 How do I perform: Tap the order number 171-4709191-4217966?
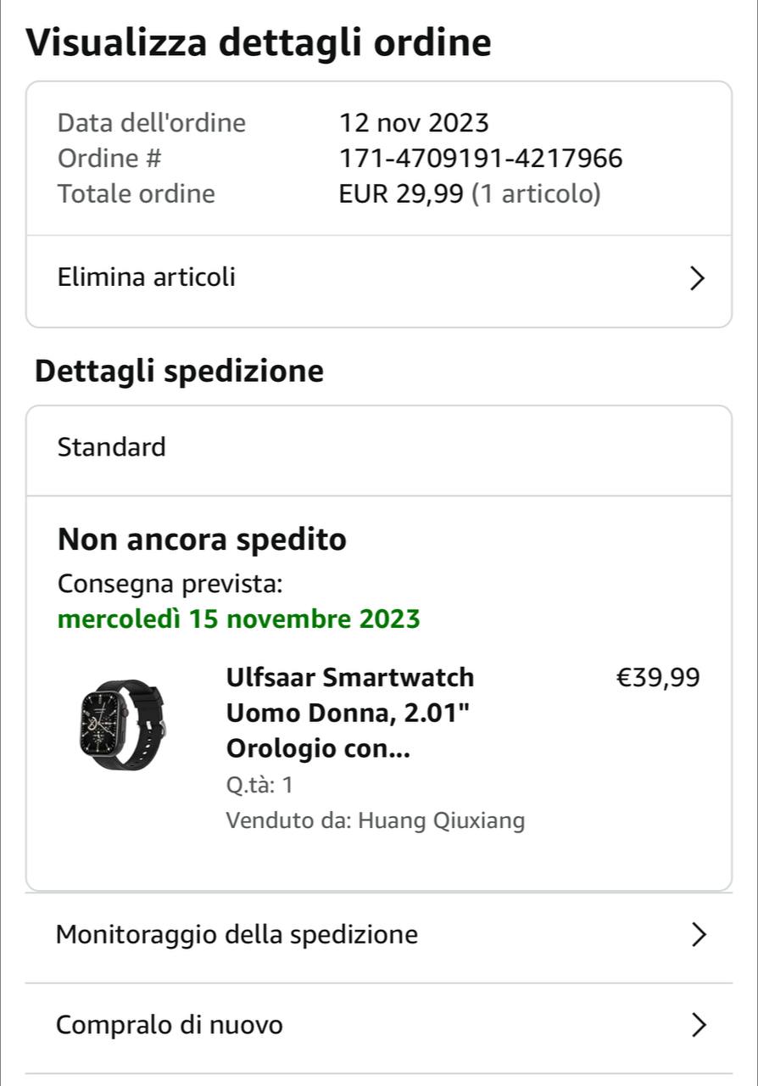tap(480, 159)
